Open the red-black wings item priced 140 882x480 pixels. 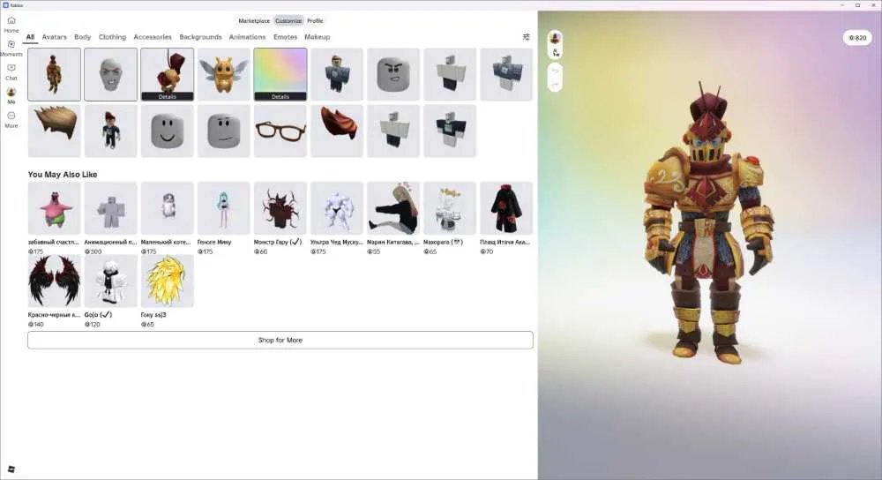pyautogui.click(x=54, y=281)
